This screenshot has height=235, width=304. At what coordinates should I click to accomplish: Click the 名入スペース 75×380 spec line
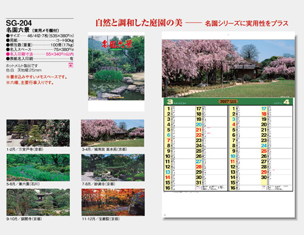pyautogui.click(x=40, y=49)
